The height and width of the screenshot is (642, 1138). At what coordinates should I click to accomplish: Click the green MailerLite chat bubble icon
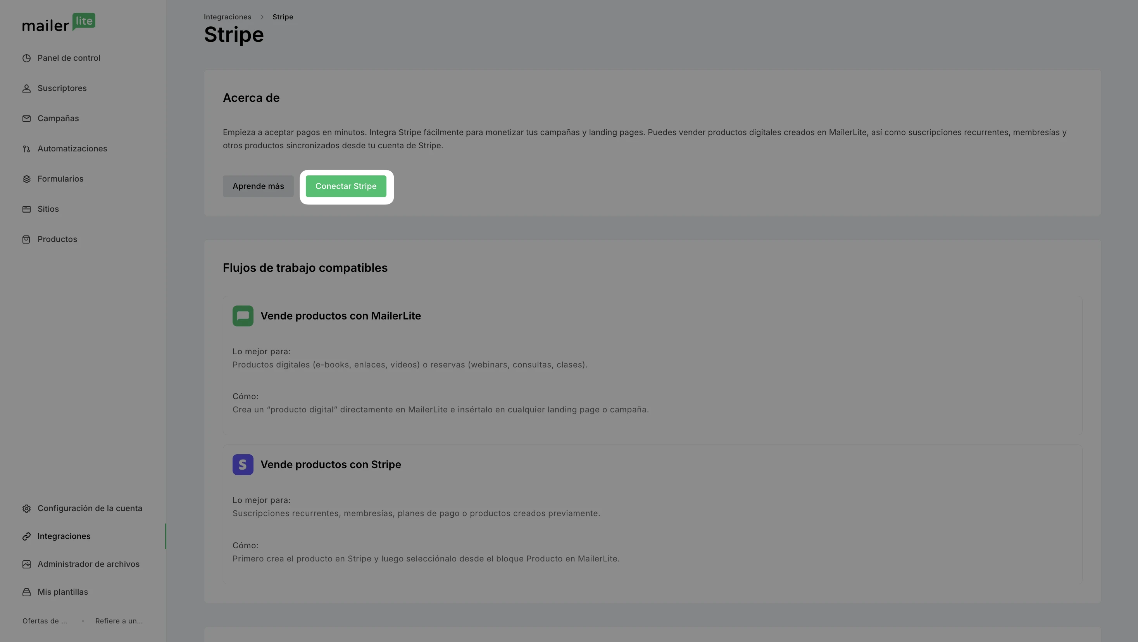[243, 316]
